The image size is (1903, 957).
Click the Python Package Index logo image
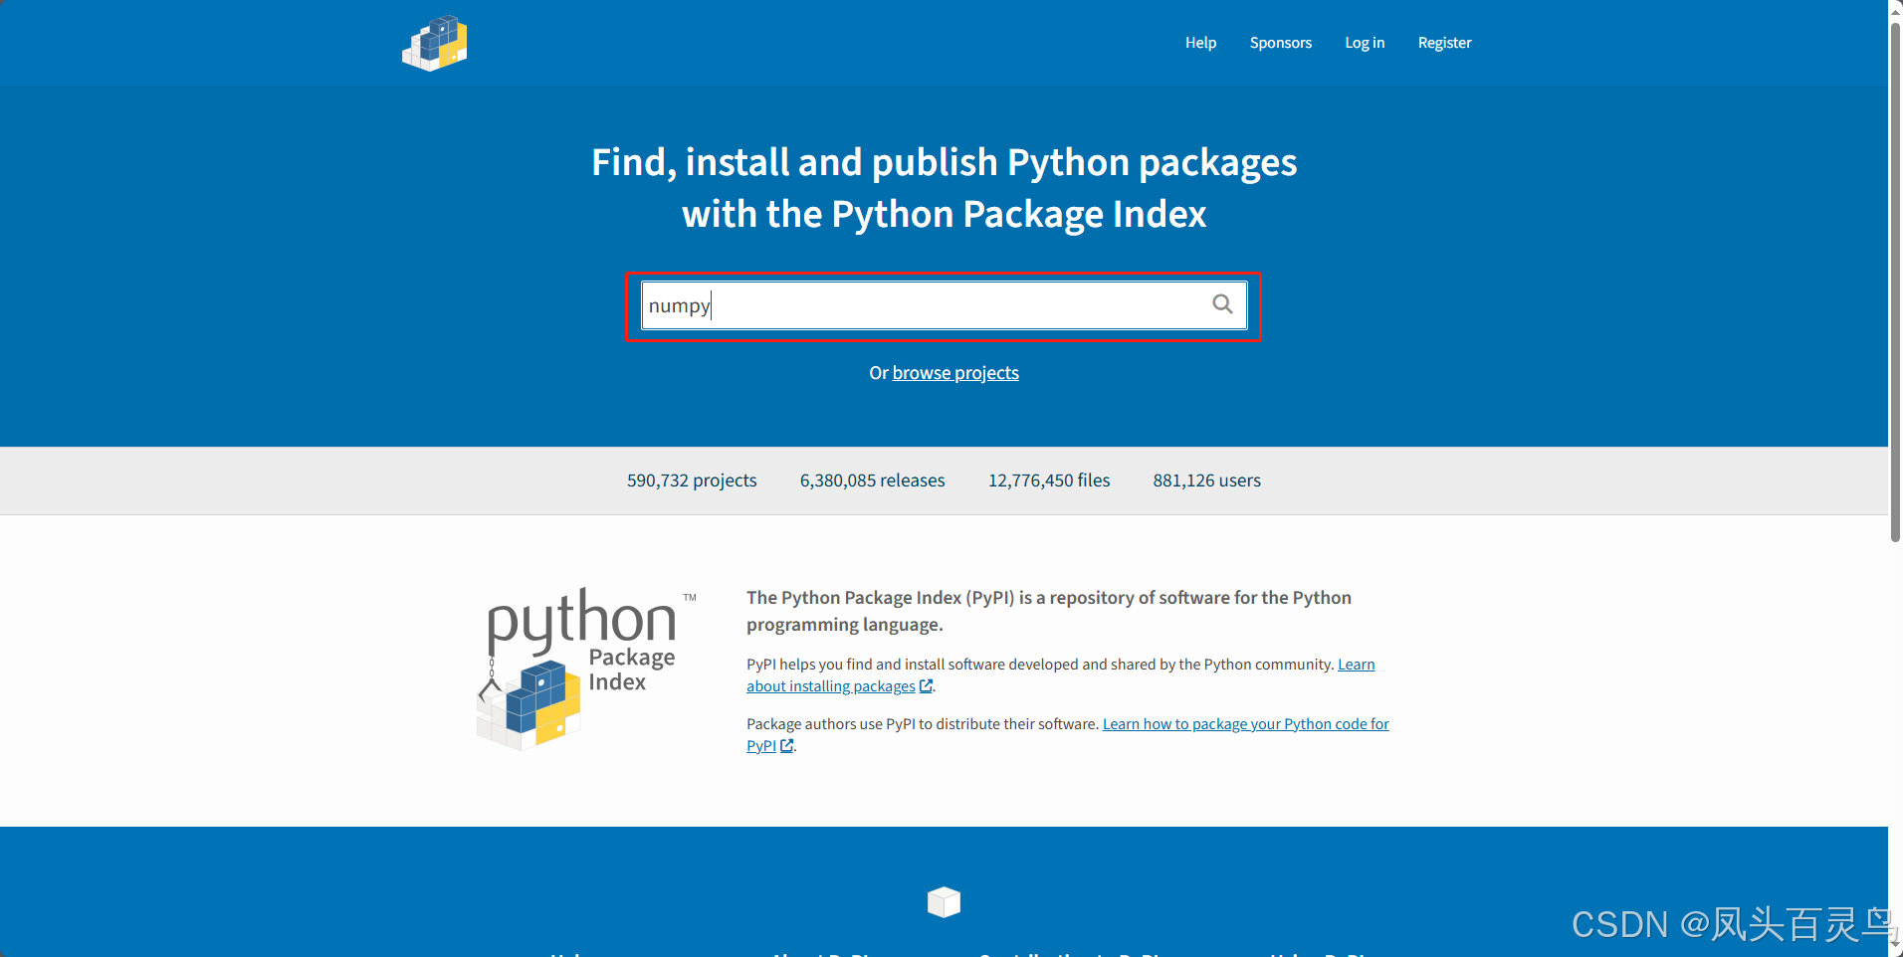click(586, 669)
